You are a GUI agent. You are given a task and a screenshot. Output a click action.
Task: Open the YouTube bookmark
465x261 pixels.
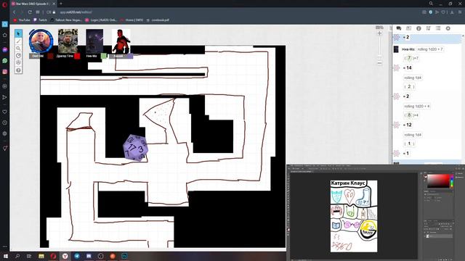(22, 20)
